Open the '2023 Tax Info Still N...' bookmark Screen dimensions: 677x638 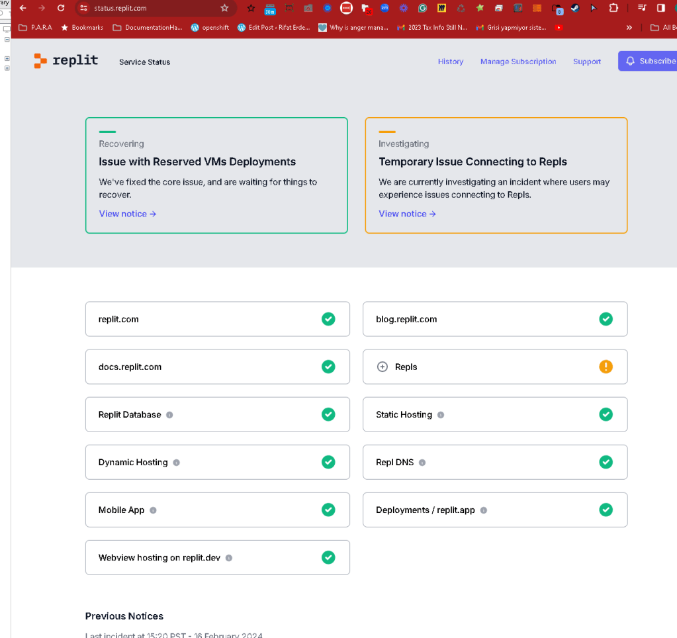(432, 28)
